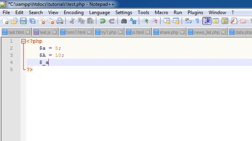Paste clipboard using Paste icon
This screenshot has height=141, width=252.
pyautogui.click(x=90, y=21)
